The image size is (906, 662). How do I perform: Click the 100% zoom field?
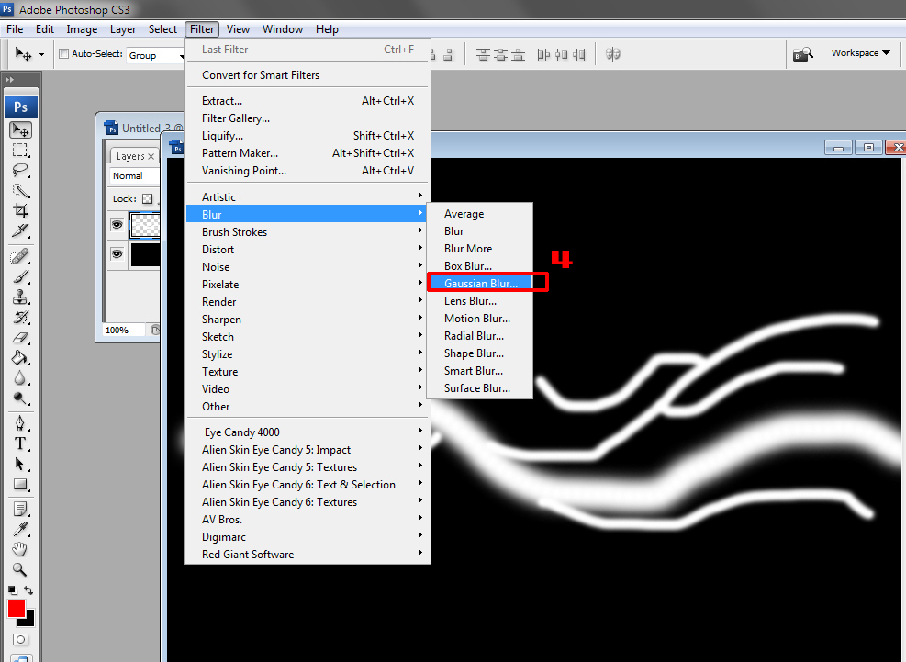click(x=124, y=331)
